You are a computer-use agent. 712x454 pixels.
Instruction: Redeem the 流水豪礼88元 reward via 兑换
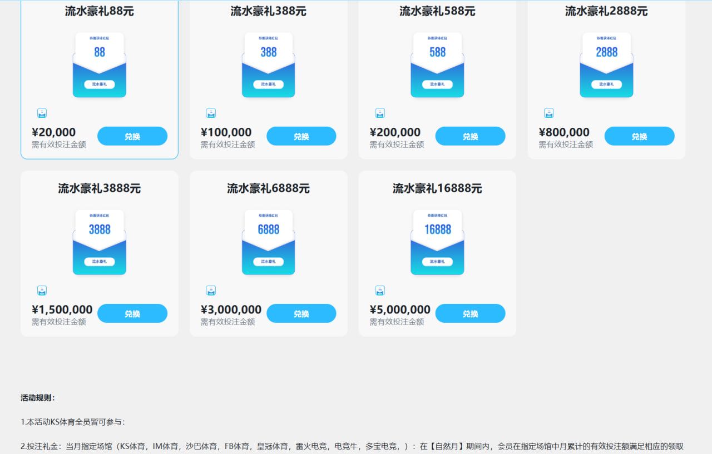click(x=132, y=136)
